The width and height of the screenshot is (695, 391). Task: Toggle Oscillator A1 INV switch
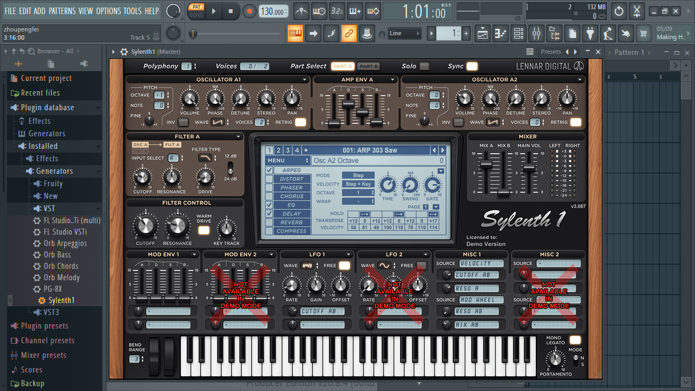[183, 122]
